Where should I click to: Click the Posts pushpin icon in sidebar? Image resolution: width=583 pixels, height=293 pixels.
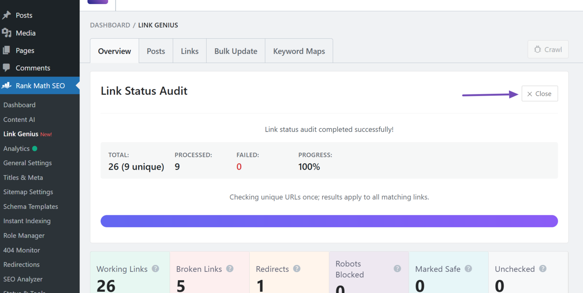(6, 15)
